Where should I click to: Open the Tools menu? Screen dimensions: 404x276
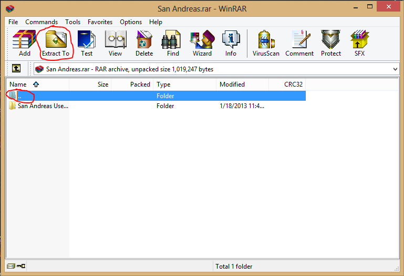point(72,22)
